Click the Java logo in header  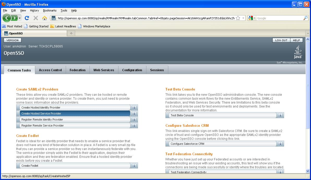[x=298, y=52]
